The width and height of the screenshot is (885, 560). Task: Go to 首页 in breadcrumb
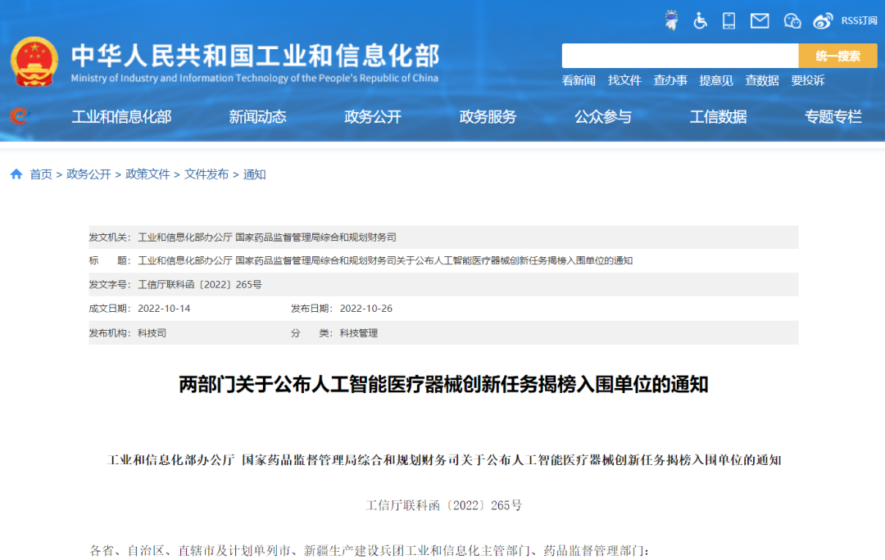pyautogui.click(x=41, y=174)
